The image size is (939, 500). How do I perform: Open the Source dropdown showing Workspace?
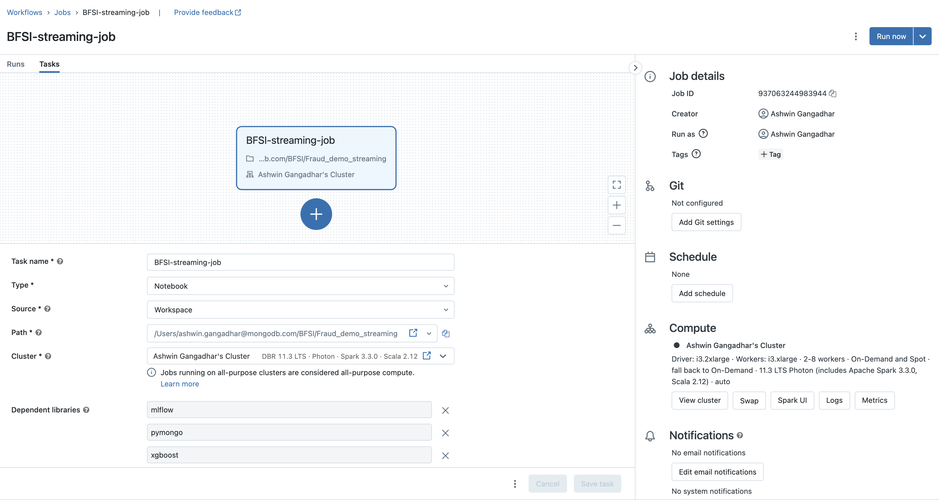tap(300, 310)
